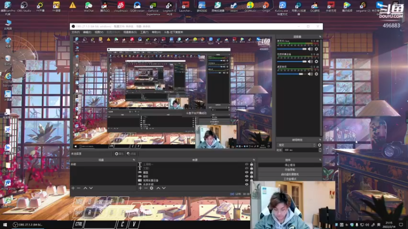Viewport: 408px width, 229px height.
Task: Pop out the Sources dock panel
Action: (x=253, y=160)
